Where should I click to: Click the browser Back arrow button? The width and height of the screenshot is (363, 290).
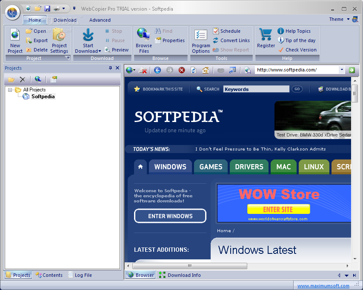point(157,70)
